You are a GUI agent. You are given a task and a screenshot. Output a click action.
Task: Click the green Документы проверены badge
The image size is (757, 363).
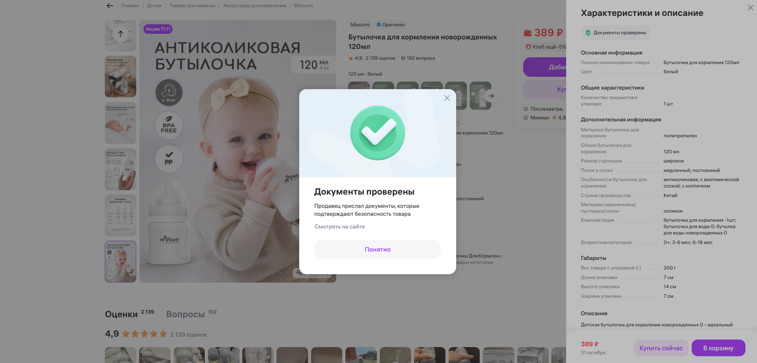coord(616,33)
